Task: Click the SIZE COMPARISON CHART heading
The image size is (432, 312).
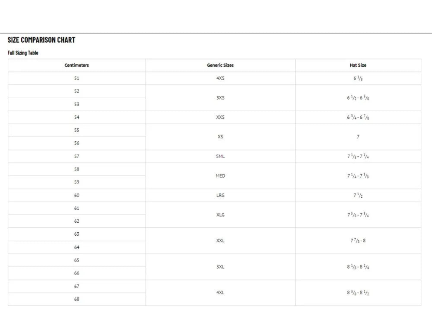Action: click(x=41, y=40)
